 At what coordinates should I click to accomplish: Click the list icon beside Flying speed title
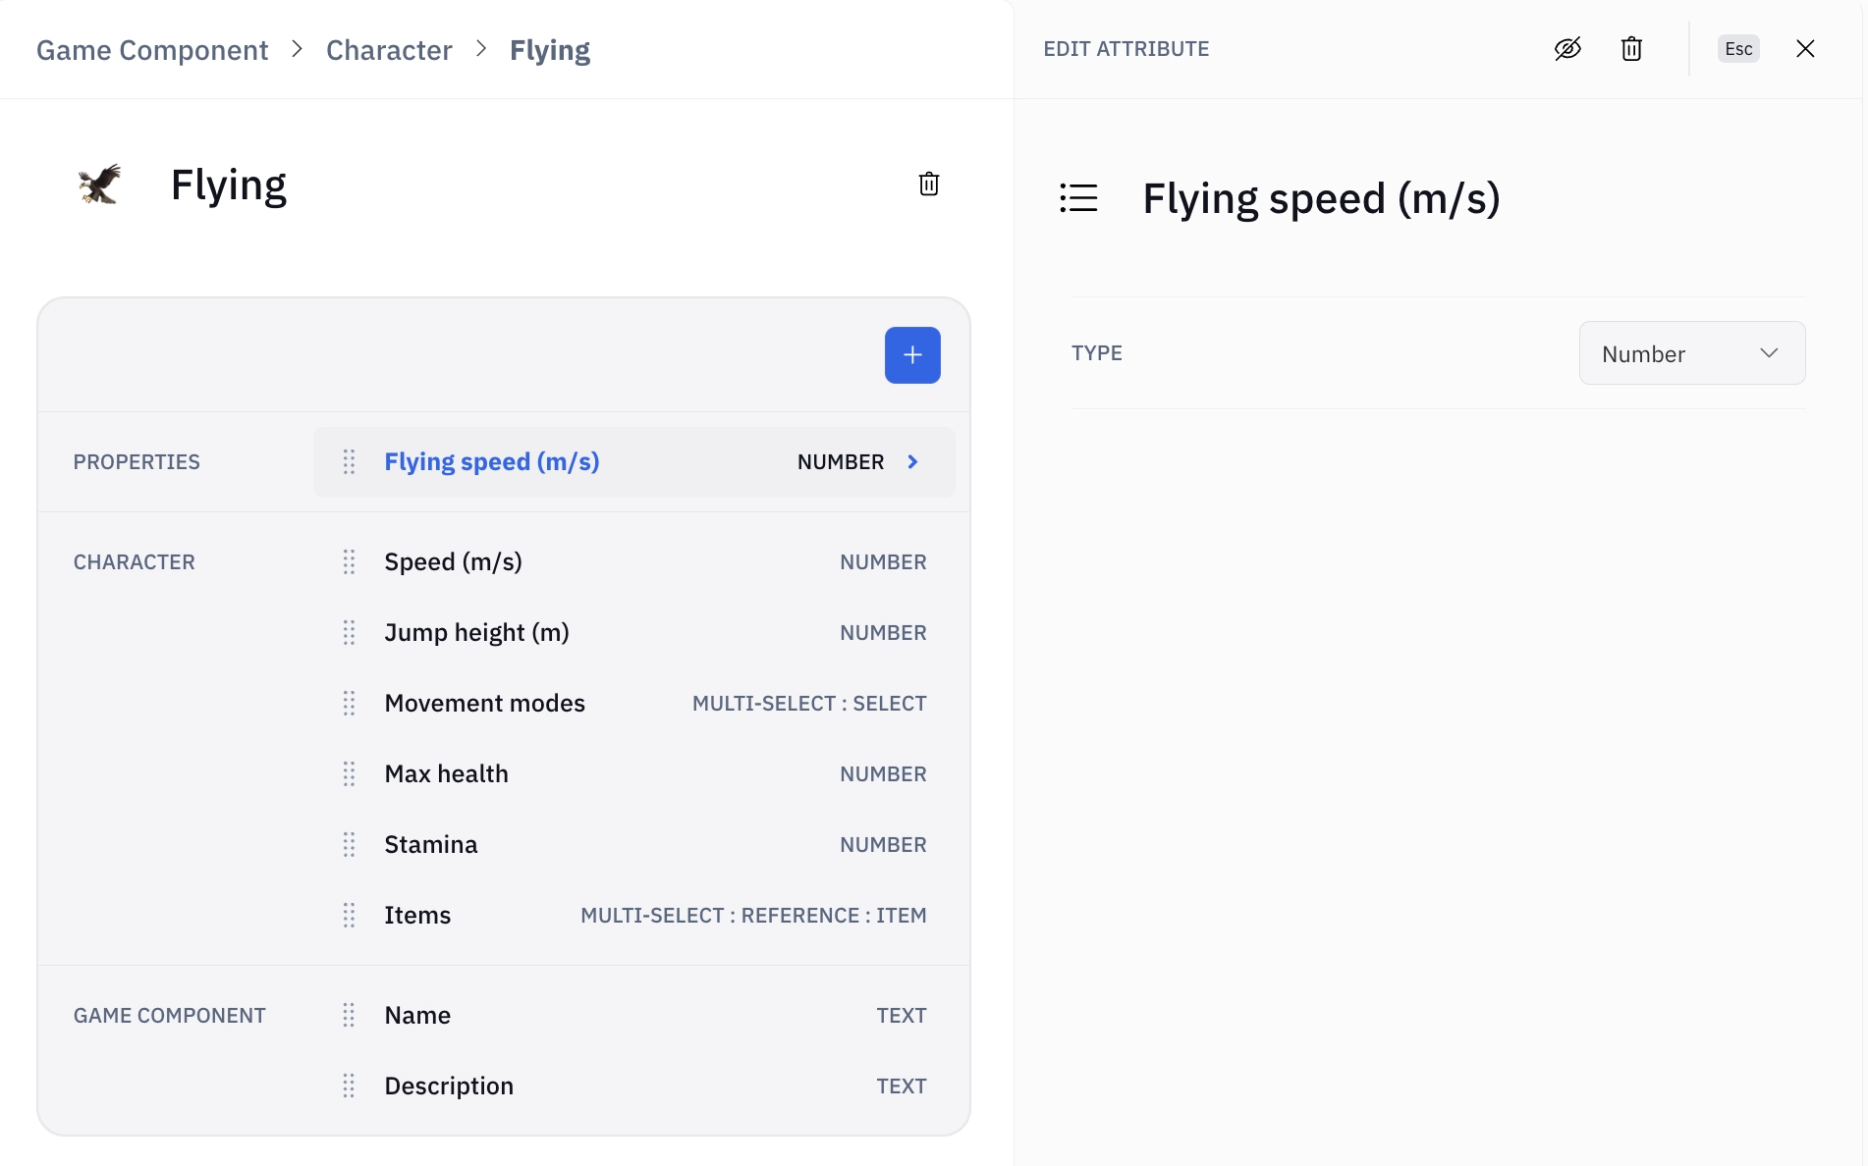[1078, 198]
